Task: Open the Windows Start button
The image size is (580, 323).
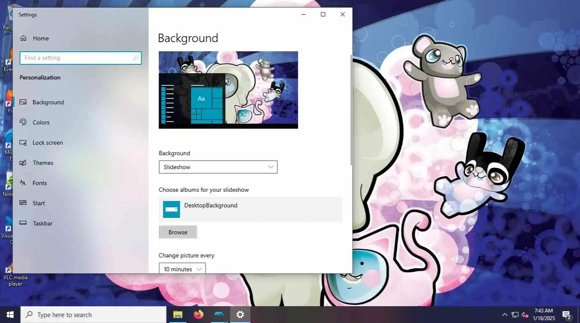Action: (10, 315)
